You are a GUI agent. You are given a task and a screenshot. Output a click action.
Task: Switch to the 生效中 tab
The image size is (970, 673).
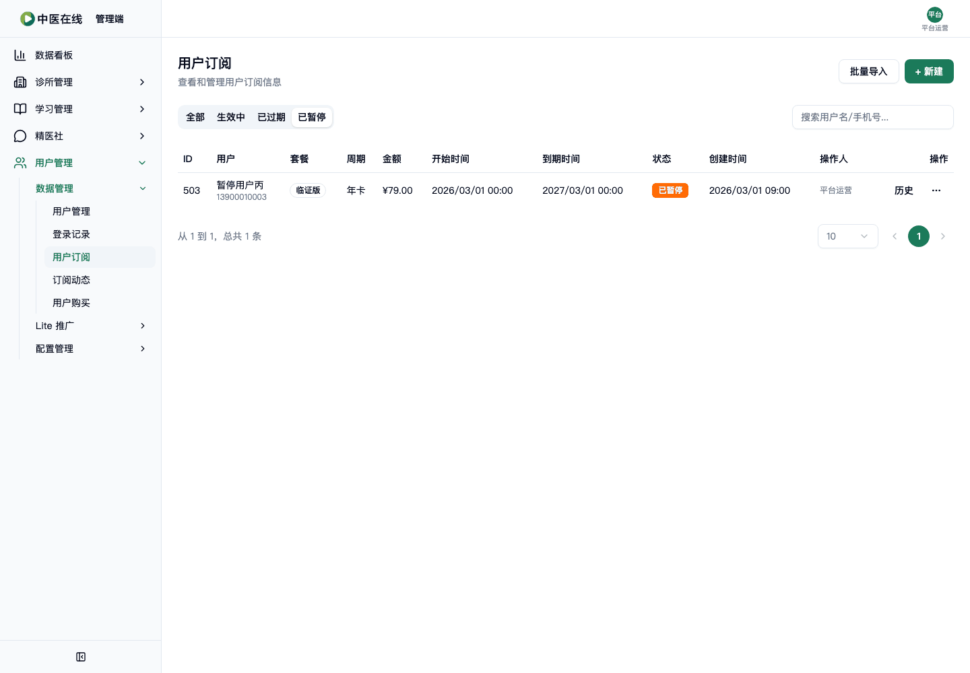pos(231,117)
